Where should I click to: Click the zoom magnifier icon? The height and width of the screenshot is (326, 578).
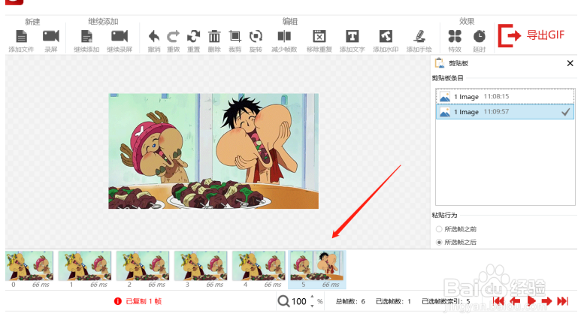[x=283, y=301]
